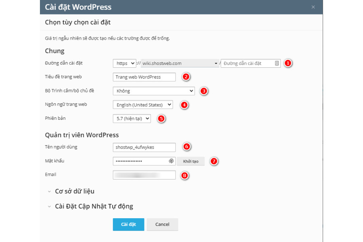Viewport: 363px width, 242px height.
Task: Click the Cài đặt install button
Action: pos(128,224)
